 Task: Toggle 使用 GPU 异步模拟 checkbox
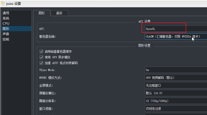tap(42, 57)
